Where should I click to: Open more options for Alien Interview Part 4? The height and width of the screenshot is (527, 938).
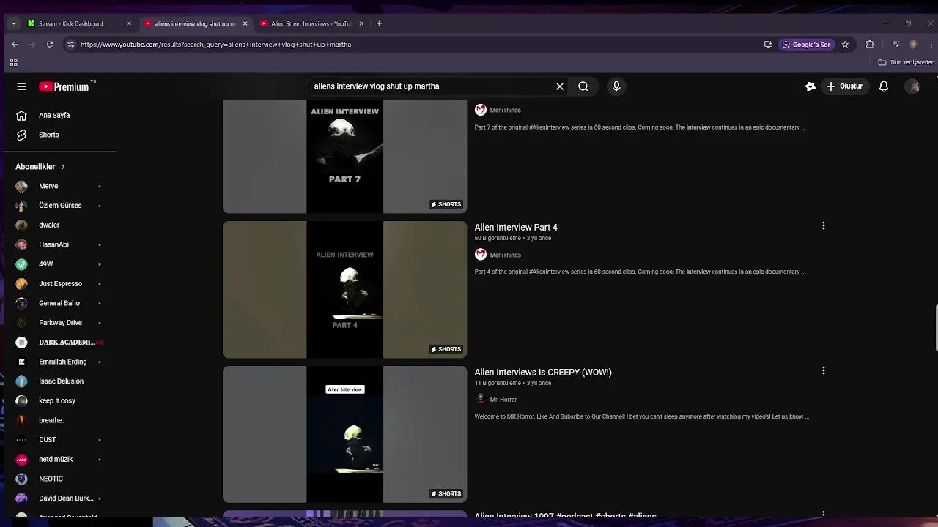(823, 225)
